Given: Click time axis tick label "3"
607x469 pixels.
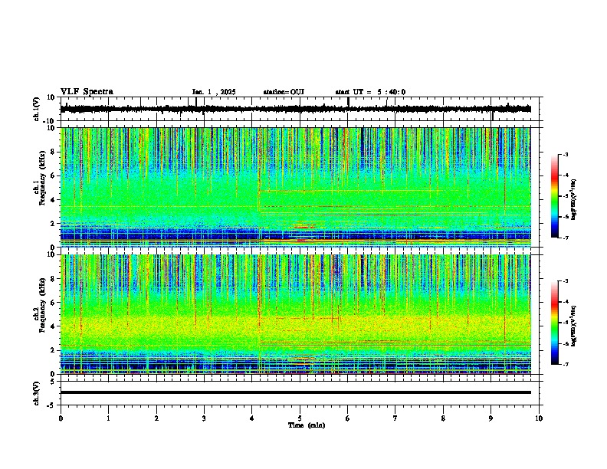Looking at the screenshot, I should (204, 418).
